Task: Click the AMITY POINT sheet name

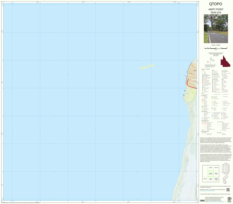Action: 216,9
